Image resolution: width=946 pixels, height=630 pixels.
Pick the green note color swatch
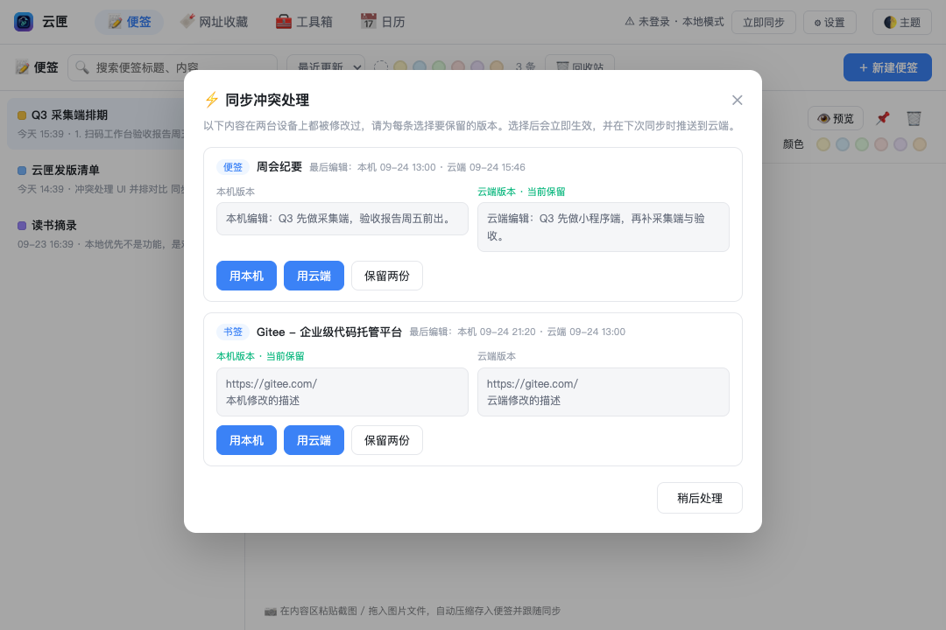coord(862,144)
